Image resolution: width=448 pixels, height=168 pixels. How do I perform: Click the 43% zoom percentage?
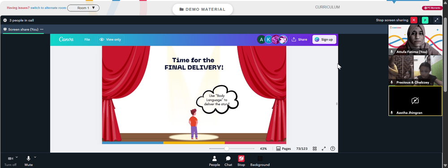(263, 149)
